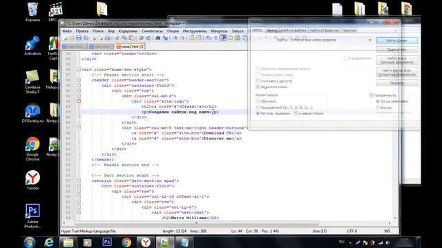Select the Yandex browser desktop shortcut
Screen dimensions: 442x248
coord(32,180)
